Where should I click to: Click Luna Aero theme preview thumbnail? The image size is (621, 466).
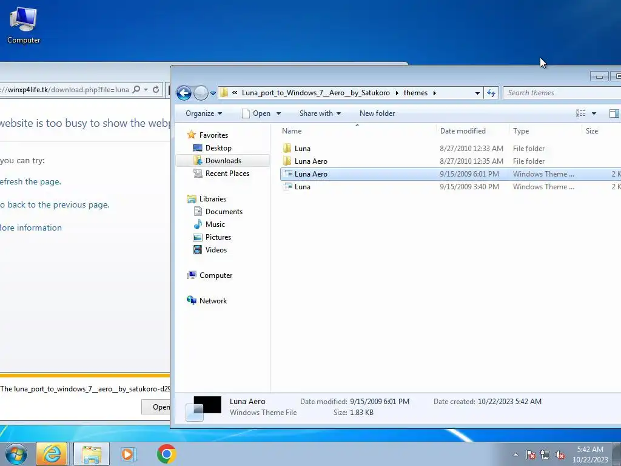coord(204,408)
